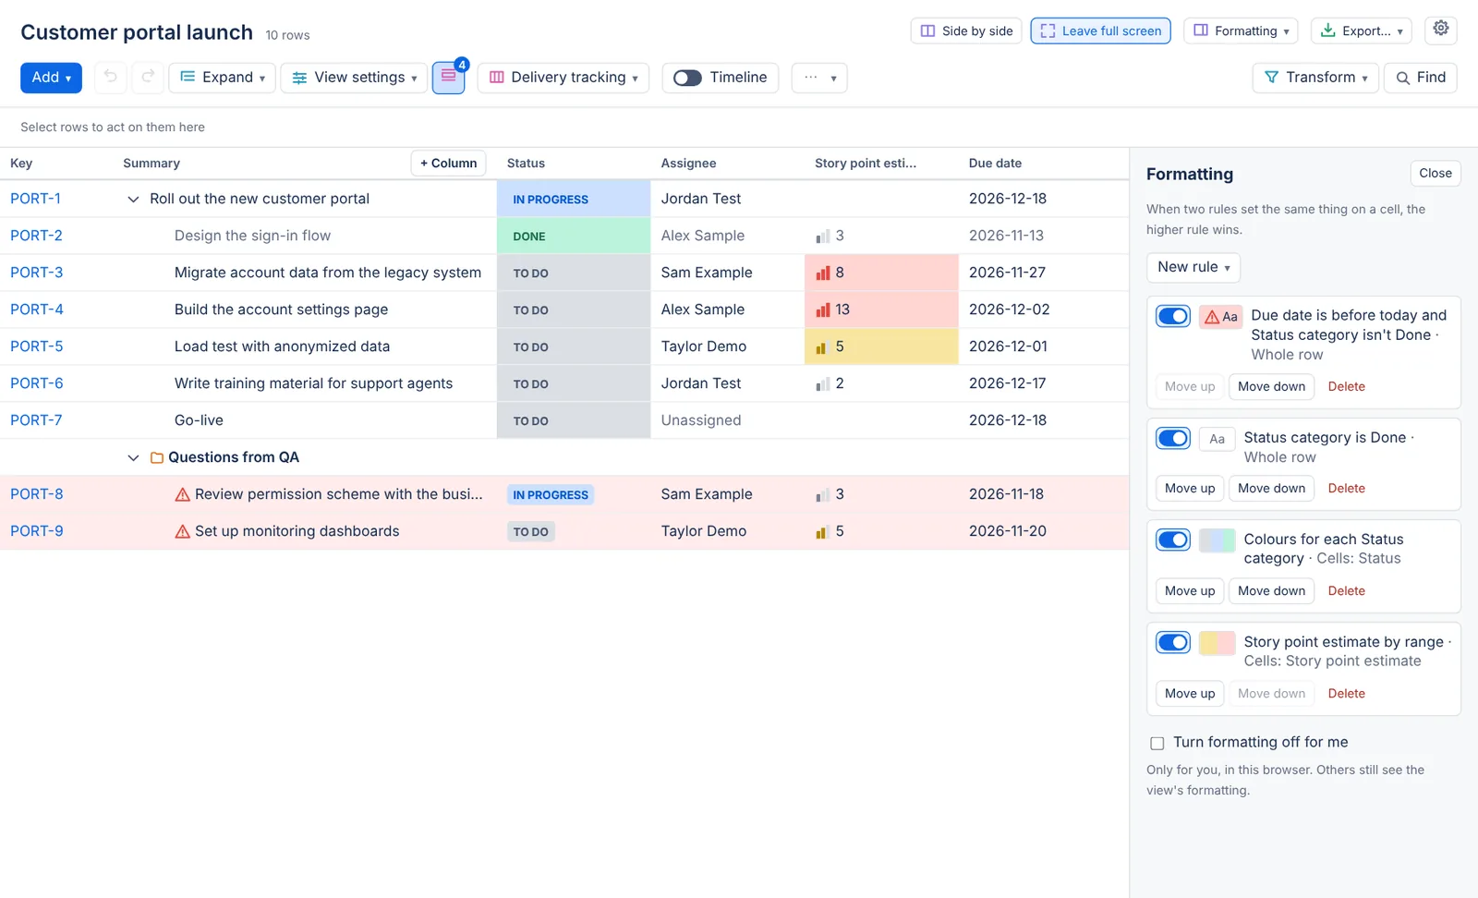Click the yellow bar icon in PORT-5 row
This screenshot has width=1478, height=898.
[821, 347]
